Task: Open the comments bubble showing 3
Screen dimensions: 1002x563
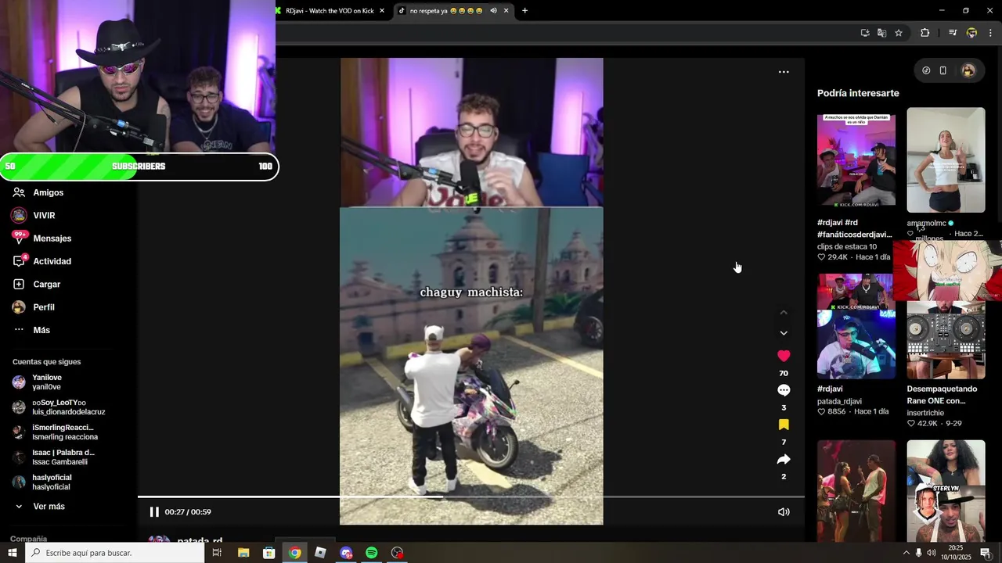Action: click(x=784, y=390)
